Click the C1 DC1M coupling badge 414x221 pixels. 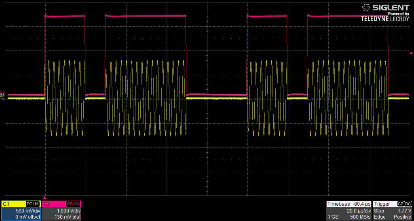click(33, 204)
